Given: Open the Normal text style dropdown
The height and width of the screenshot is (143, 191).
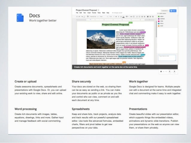Looking at the screenshot, I should (x=94, y=17).
